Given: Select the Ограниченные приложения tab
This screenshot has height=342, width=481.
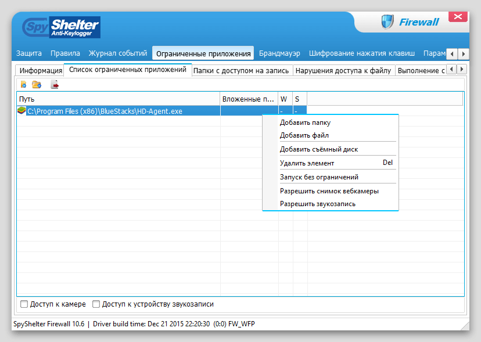Looking at the screenshot, I should click(203, 53).
